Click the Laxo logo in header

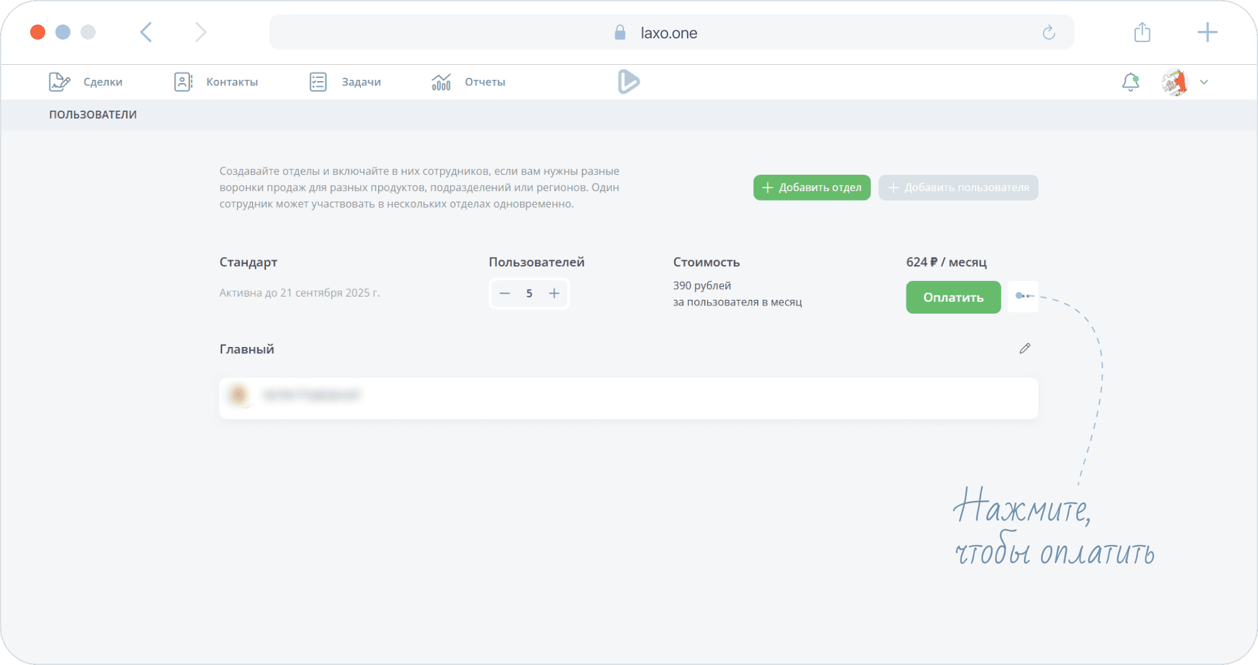[628, 82]
